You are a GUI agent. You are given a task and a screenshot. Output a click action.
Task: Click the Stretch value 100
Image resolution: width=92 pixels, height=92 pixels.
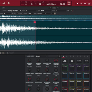click(x=30, y=14)
